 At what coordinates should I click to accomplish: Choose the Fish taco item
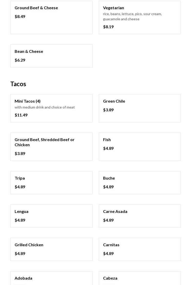point(139,146)
